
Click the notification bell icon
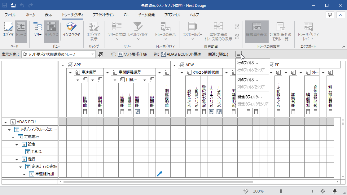[x=335, y=191]
